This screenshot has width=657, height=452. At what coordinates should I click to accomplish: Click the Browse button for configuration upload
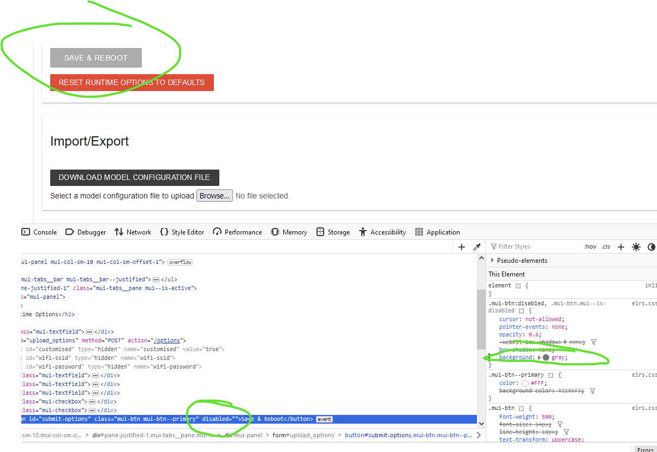(214, 195)
